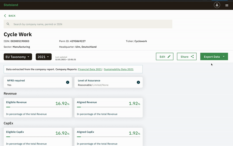Open the hamburger menu
233x146 pixels.
tap(227, 5)
